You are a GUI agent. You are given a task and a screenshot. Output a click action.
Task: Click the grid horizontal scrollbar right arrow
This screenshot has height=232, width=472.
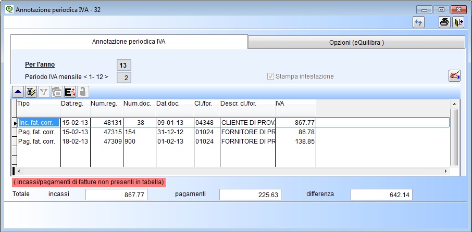click(x=446, y=171)
